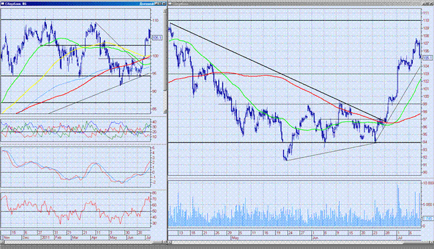
Task: Close the right chart window
Action: (431, 3)
